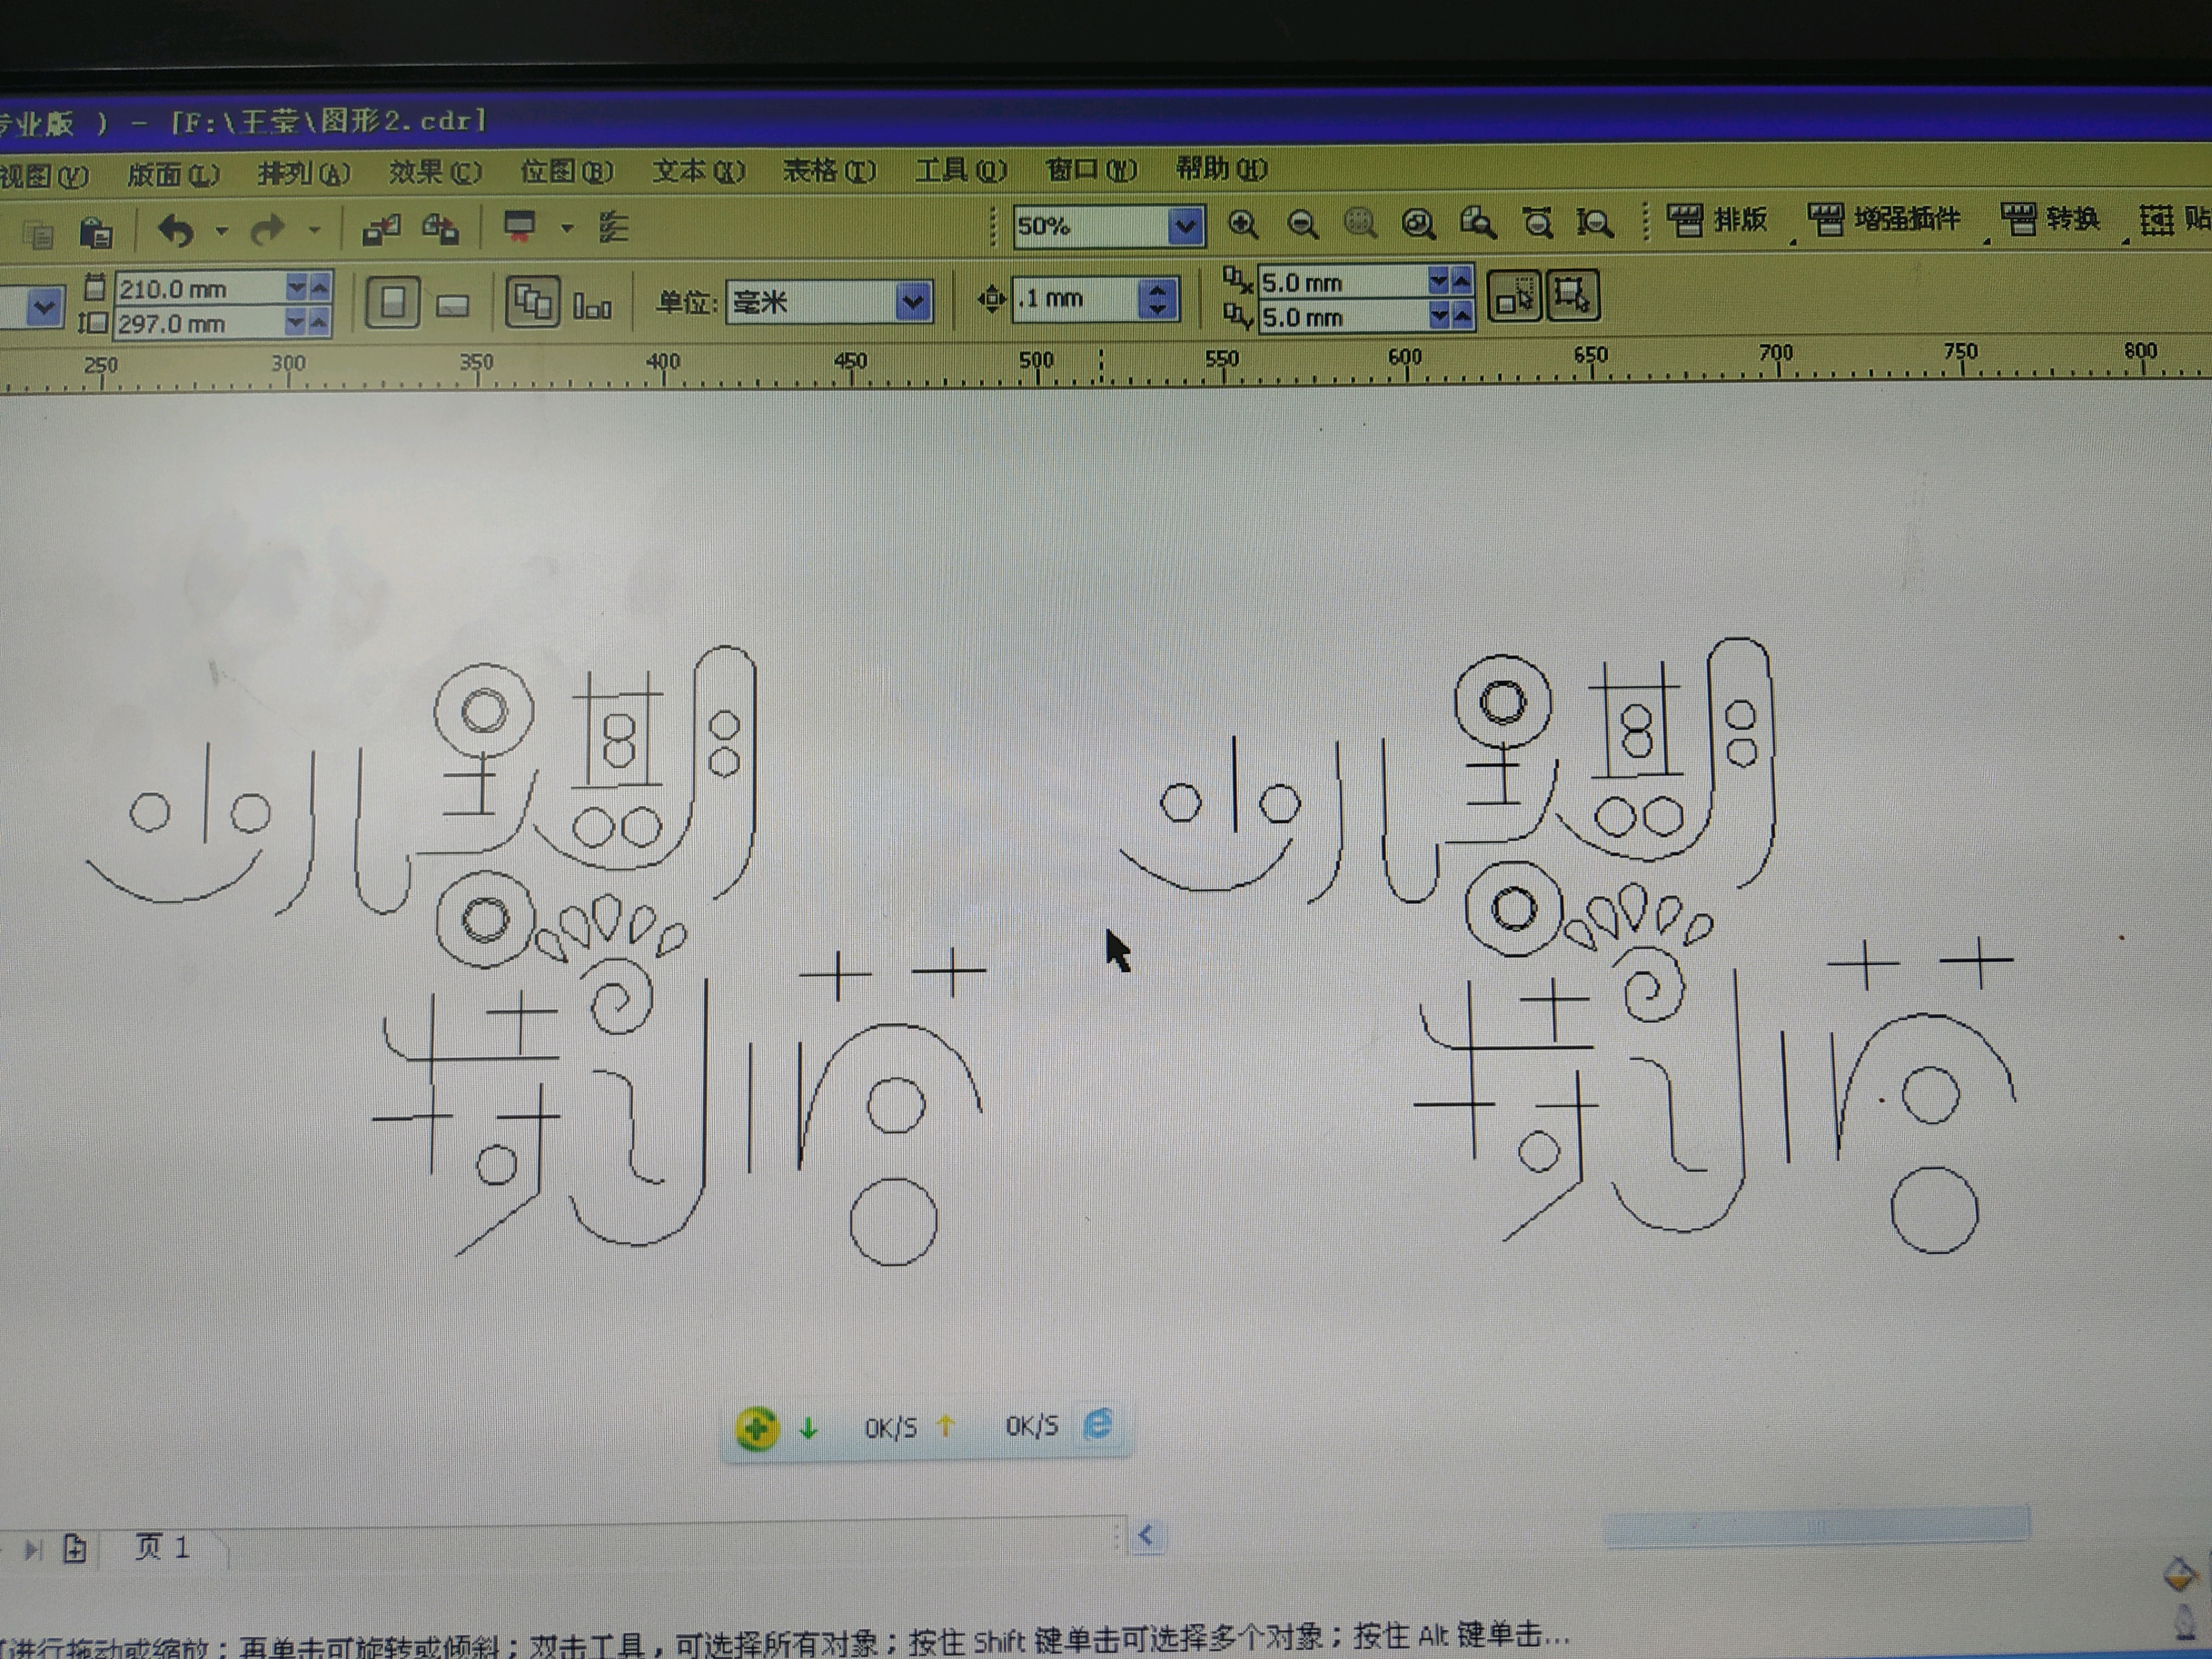
Task: Click the Paste clipboard icon
Action: coord(96,233)
